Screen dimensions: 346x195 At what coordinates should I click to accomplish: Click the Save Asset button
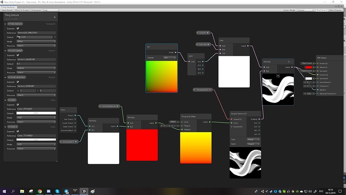pos(8,10)
